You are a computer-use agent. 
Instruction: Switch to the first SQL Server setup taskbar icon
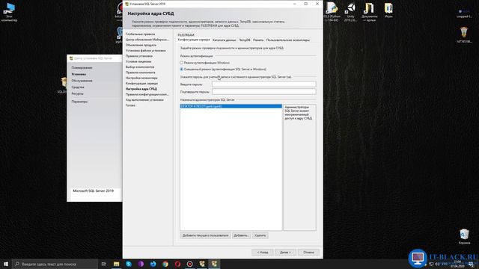click(202, 264)
